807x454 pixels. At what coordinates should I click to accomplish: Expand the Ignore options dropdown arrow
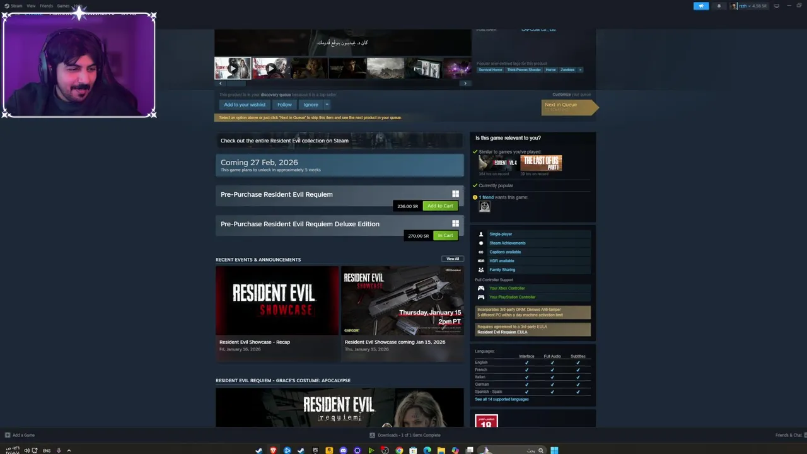tap(327, 105)
